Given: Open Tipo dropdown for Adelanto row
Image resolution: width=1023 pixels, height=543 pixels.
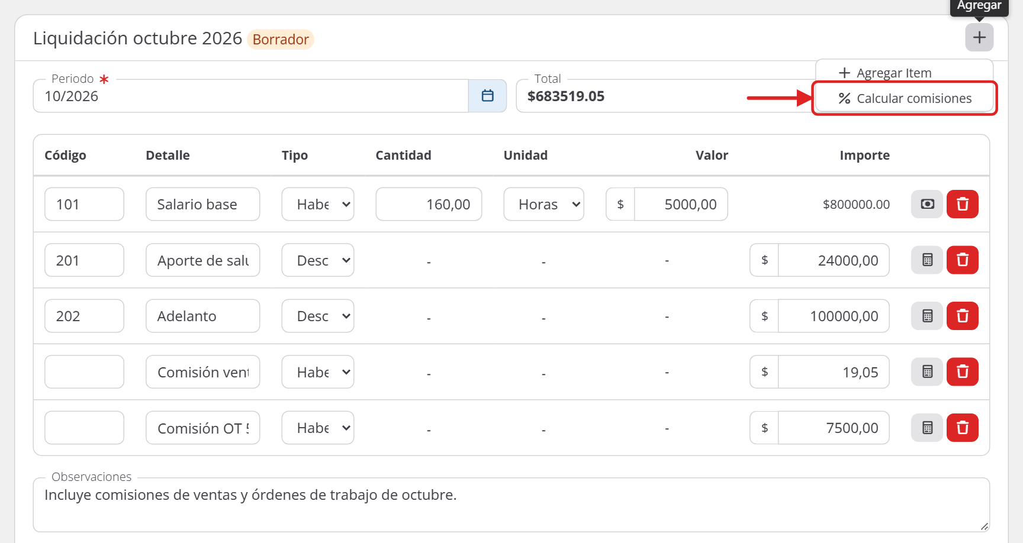Looking at the screenshot, I should (x=318, y=316).
